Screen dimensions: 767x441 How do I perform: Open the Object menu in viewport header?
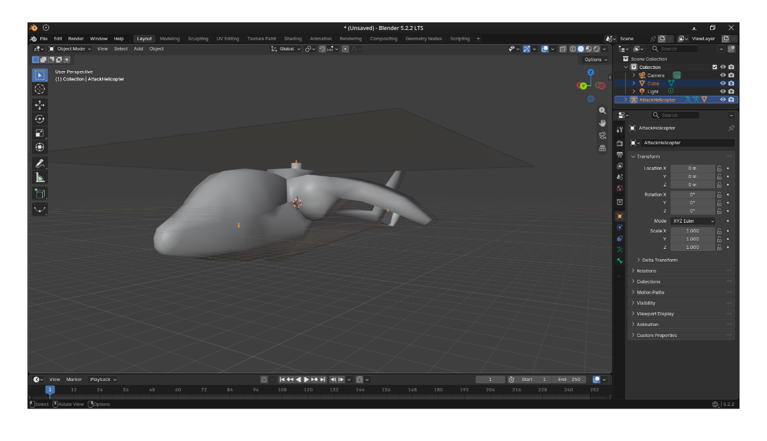157,49
